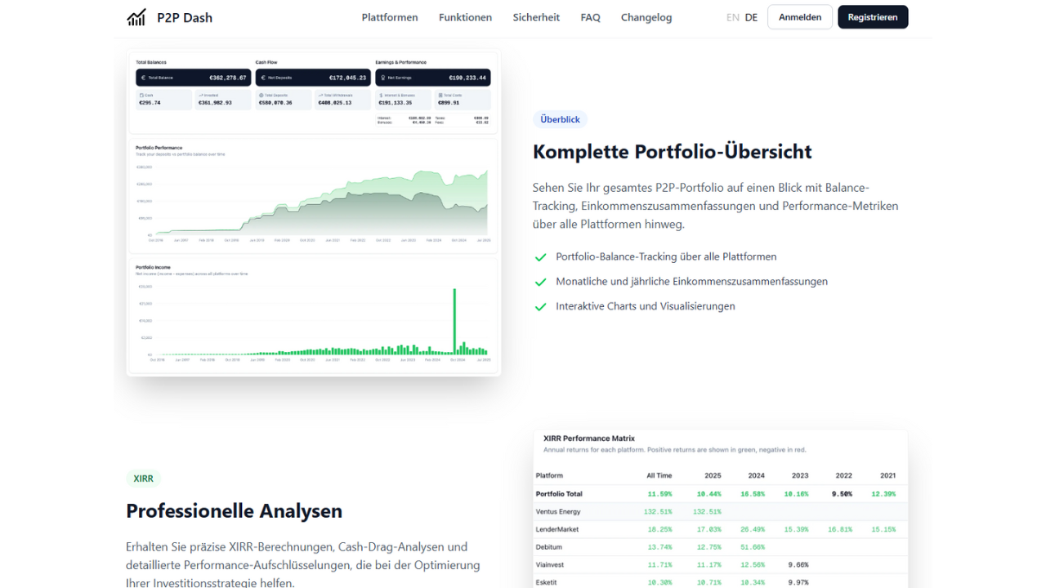
Task: Click the icon on the Total Costs tile
Action: pyautogui.click(x=442, y=95)
